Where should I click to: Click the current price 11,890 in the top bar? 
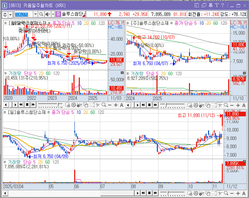click(x=100, y=14)
